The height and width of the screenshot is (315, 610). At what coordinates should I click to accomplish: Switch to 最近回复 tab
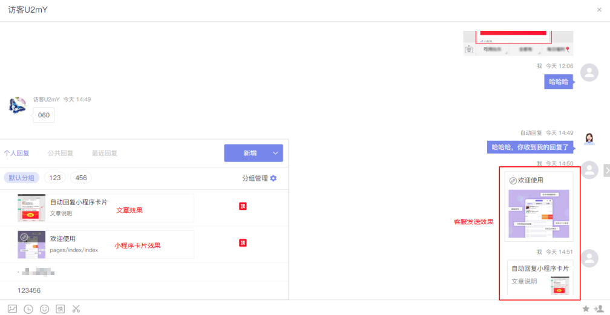point(105,154)
